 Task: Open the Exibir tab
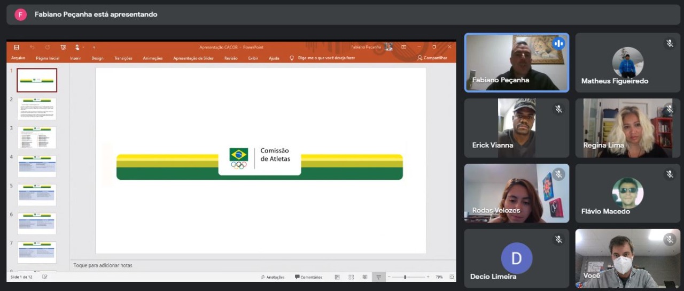253,58
